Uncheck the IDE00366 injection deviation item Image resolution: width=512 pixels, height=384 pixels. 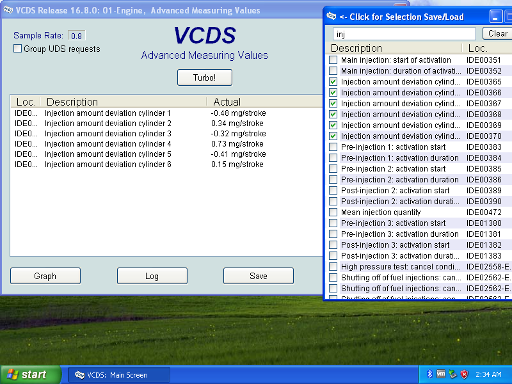point(333,92)
